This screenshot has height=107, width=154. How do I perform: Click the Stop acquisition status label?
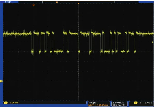8,2
